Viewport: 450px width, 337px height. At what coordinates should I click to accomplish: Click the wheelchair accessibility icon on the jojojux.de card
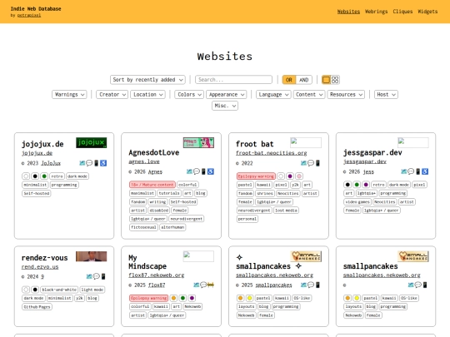(103, 163)
